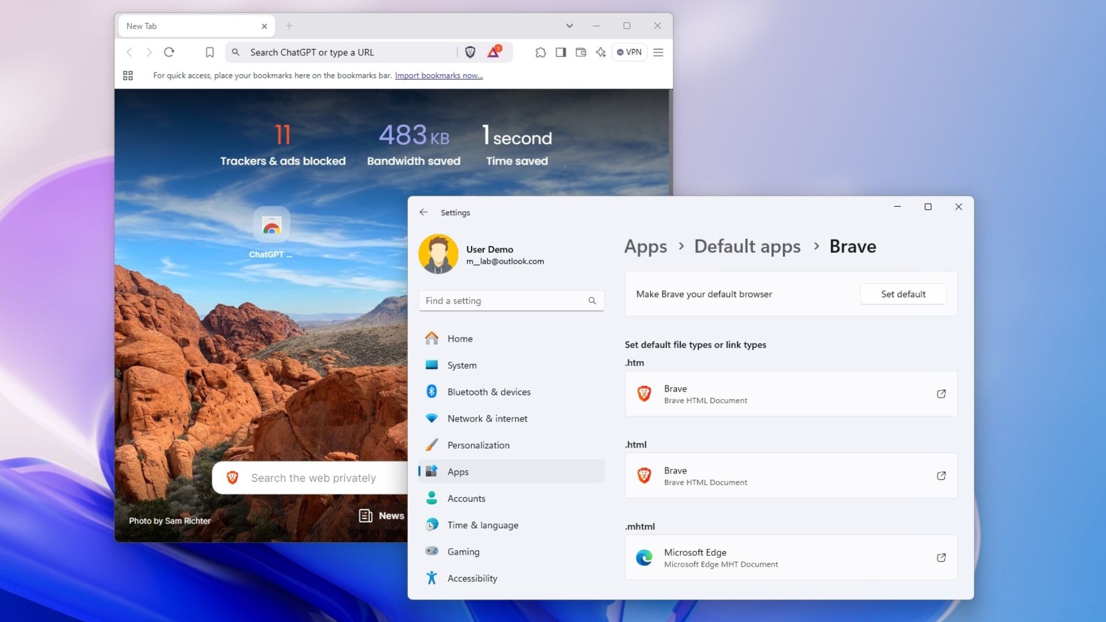Open a new tab with the plus button
The width and height of the screenshot is (1106, 622).
pyautogui.click(x=289, y=26)
